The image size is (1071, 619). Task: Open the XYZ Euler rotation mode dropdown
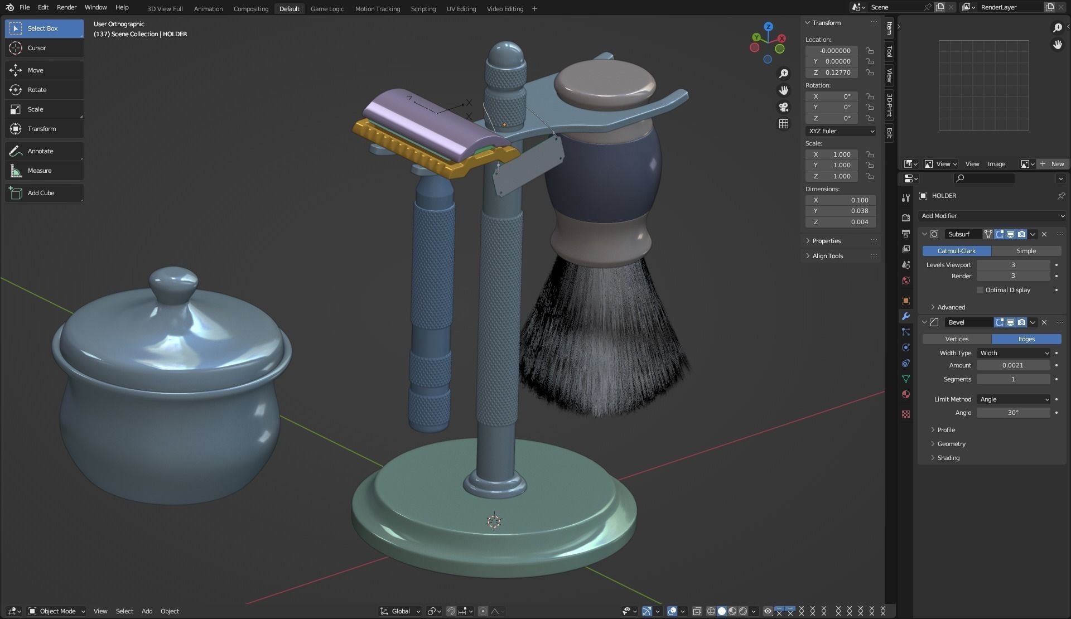841,131
